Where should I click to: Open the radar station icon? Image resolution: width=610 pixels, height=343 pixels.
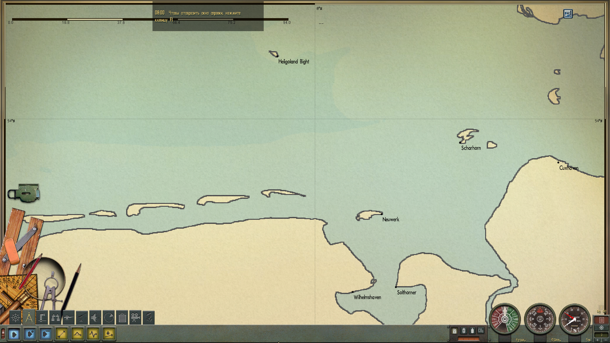pos(109,317)
